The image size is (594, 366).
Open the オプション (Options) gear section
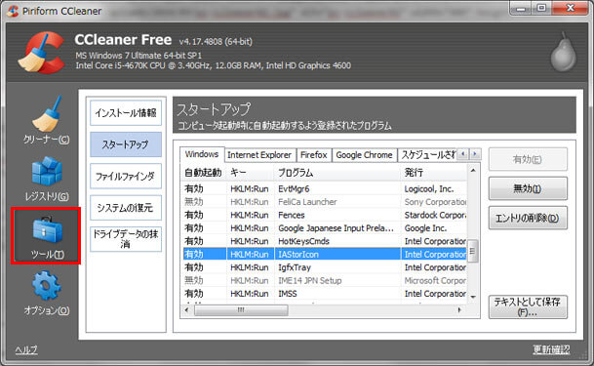point(46,293)
